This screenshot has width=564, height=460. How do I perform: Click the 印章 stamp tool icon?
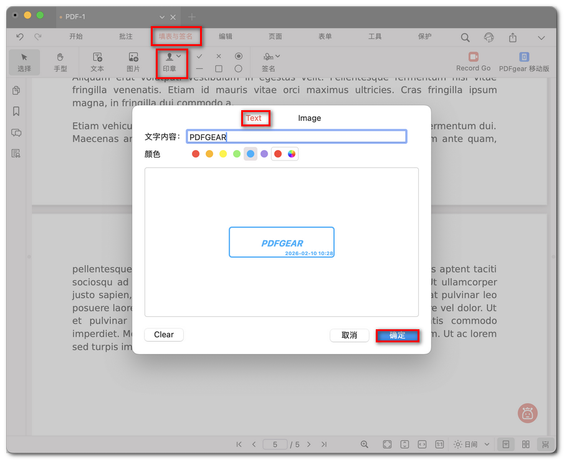(170, 57)
